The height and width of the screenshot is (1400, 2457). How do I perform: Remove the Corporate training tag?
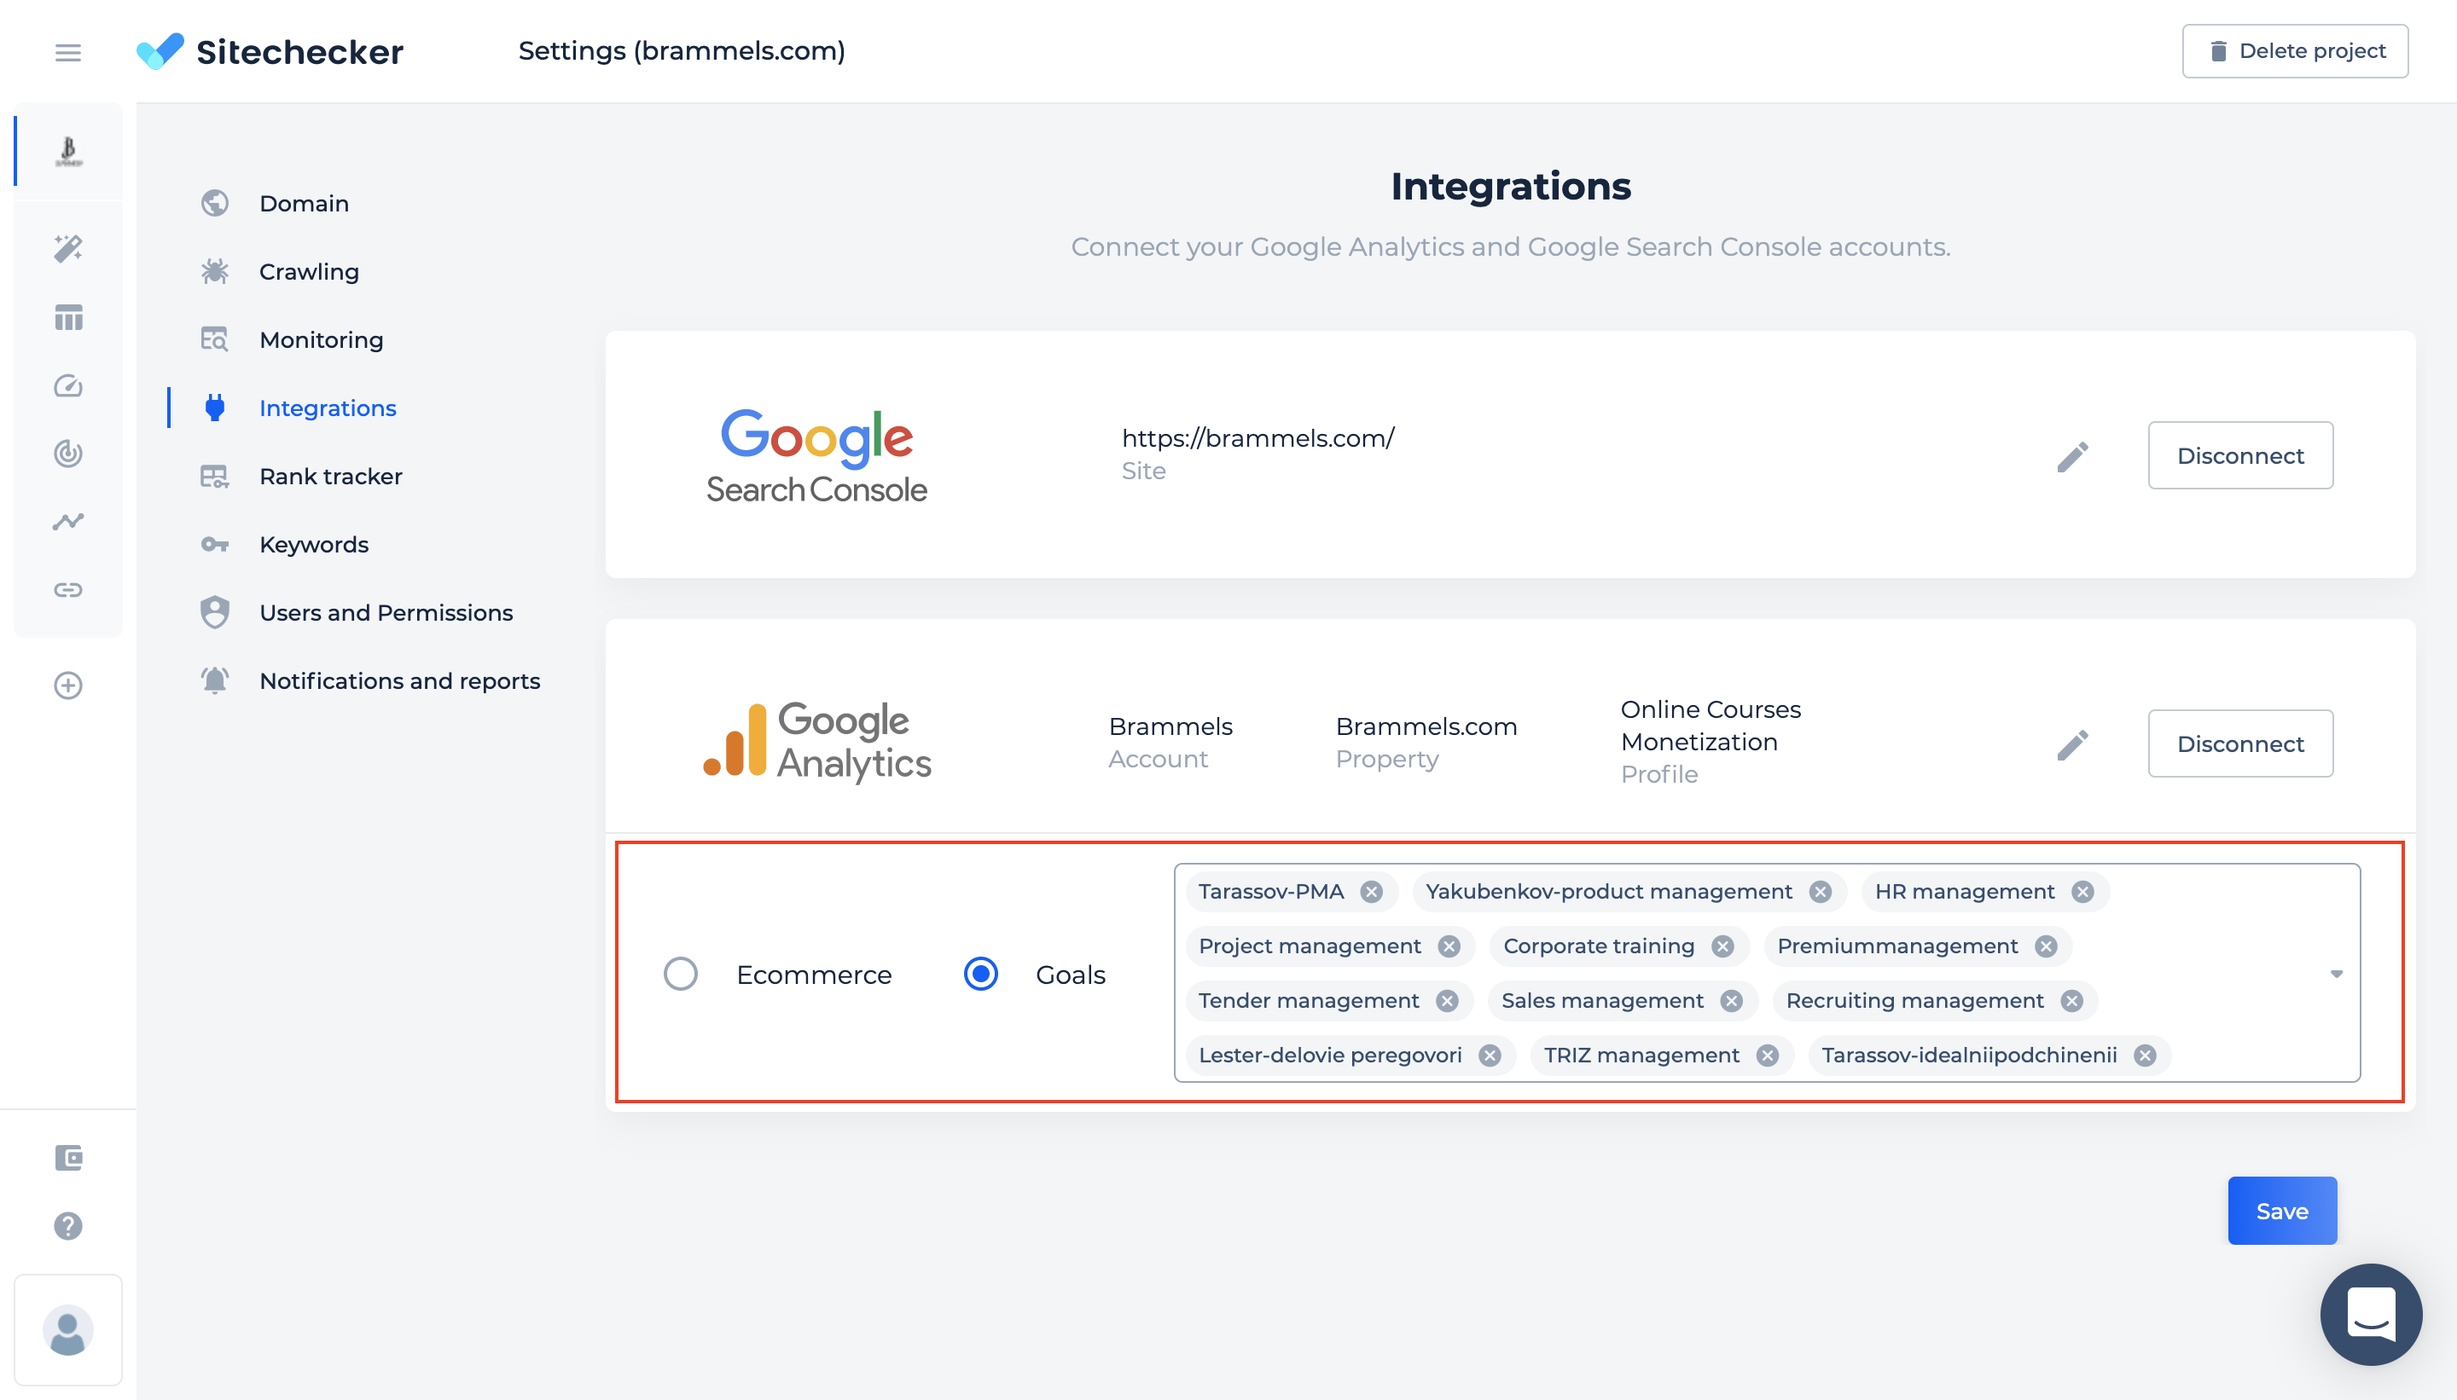[1722, 946]
